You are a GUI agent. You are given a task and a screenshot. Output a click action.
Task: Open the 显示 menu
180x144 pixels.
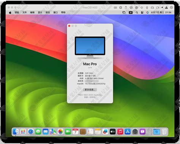[x=40, y=13]
